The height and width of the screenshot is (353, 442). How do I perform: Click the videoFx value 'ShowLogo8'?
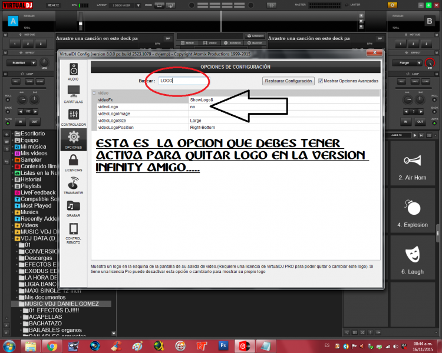point(284,100)
